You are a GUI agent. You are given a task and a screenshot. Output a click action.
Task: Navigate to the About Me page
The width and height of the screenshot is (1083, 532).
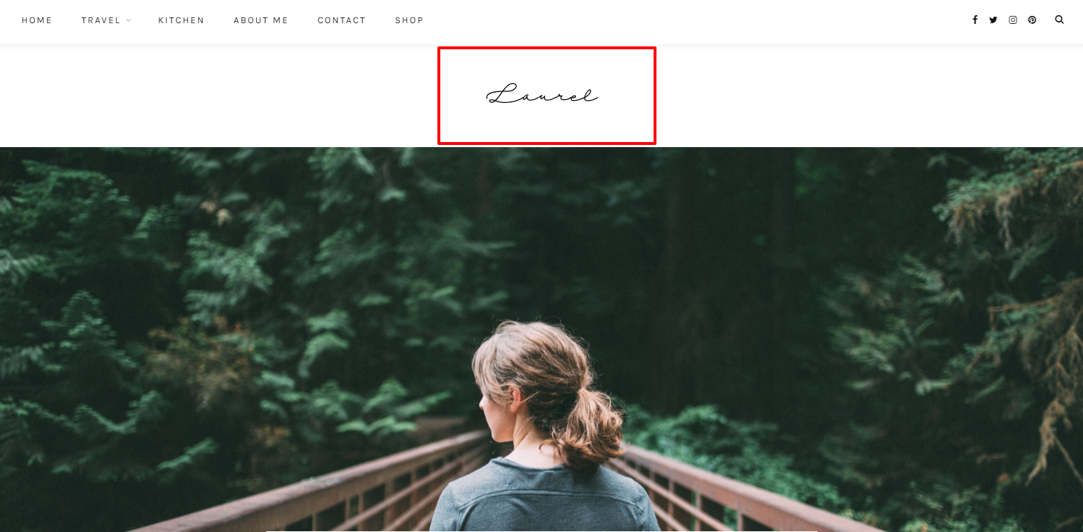click(x=261, y=20)
